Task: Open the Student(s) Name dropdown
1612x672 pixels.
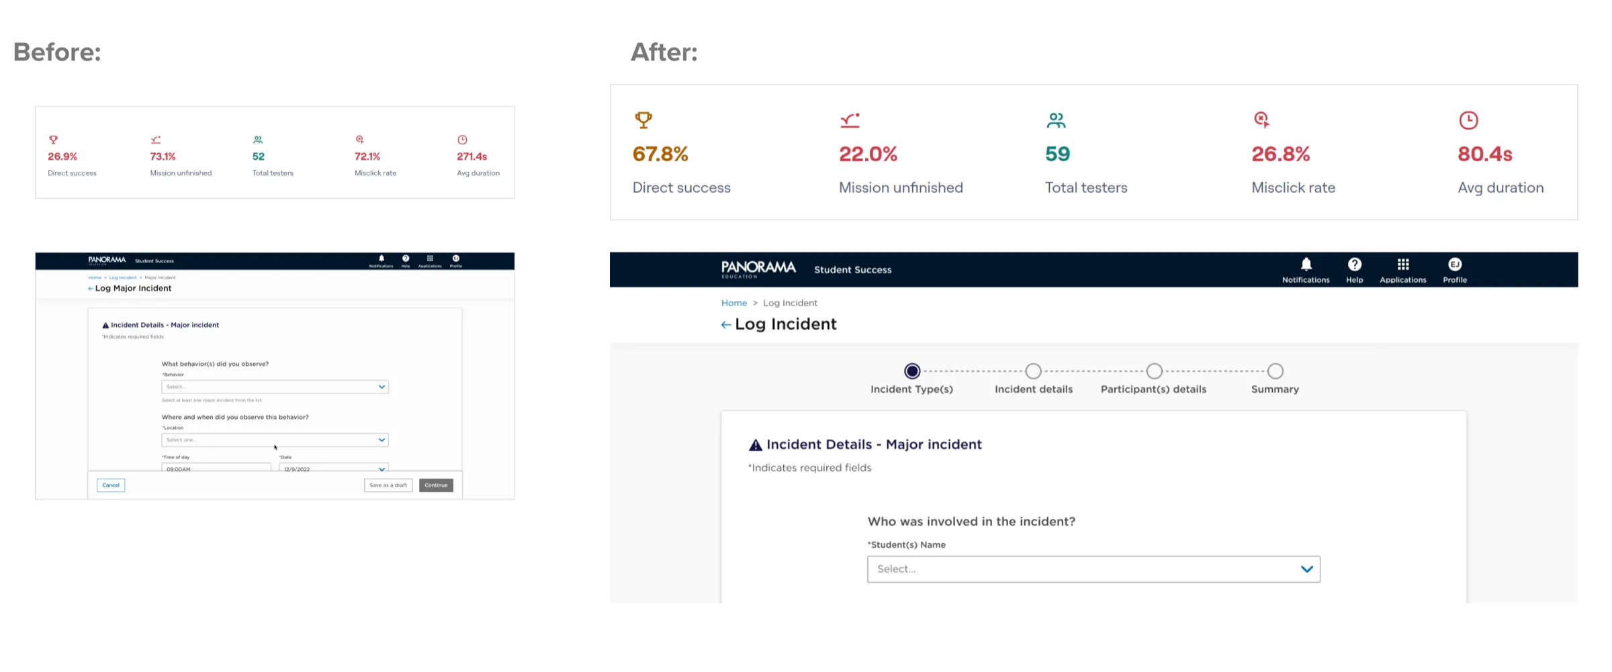Action: [1093, 569]
